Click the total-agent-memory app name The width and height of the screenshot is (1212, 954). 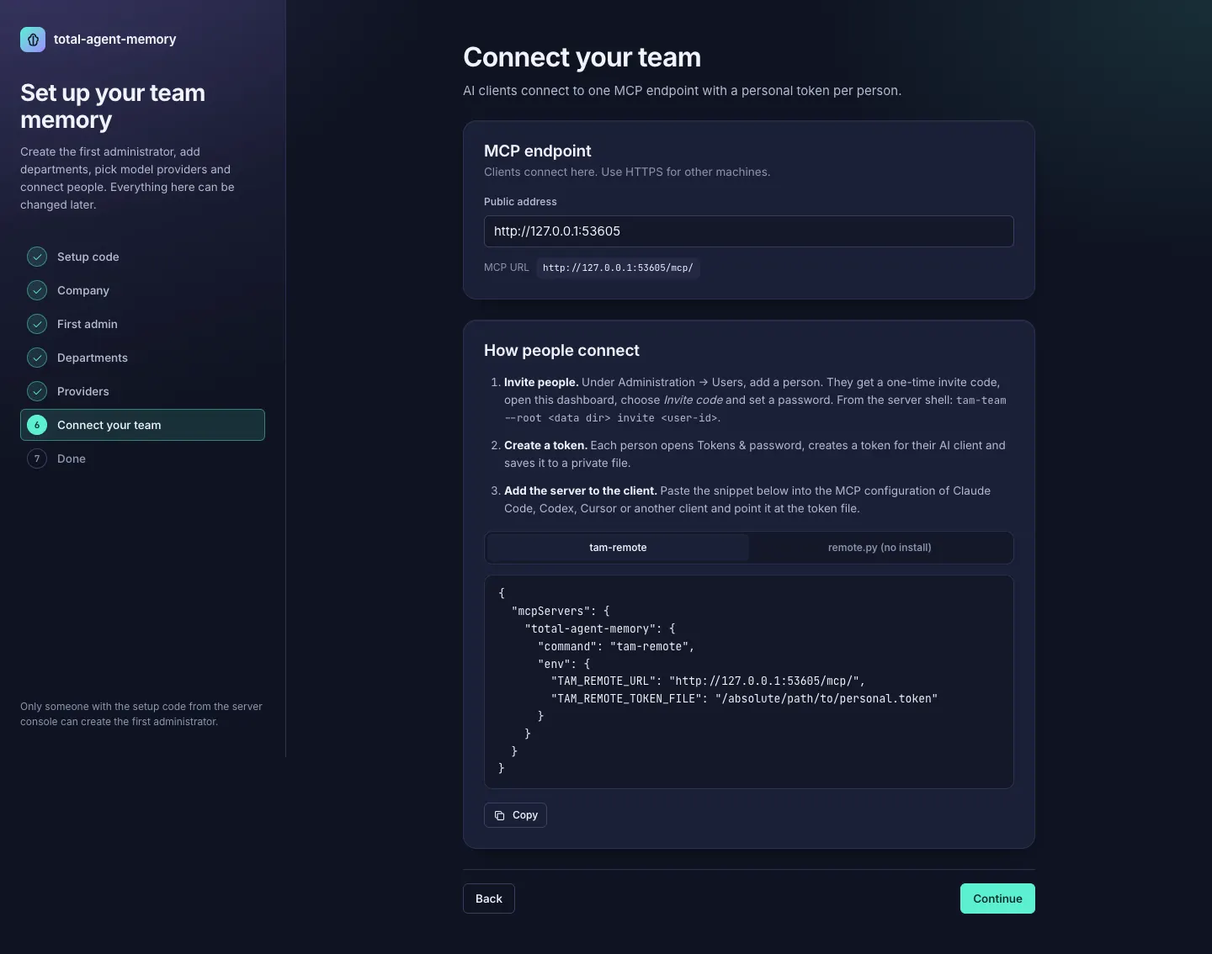click(115, 40)
